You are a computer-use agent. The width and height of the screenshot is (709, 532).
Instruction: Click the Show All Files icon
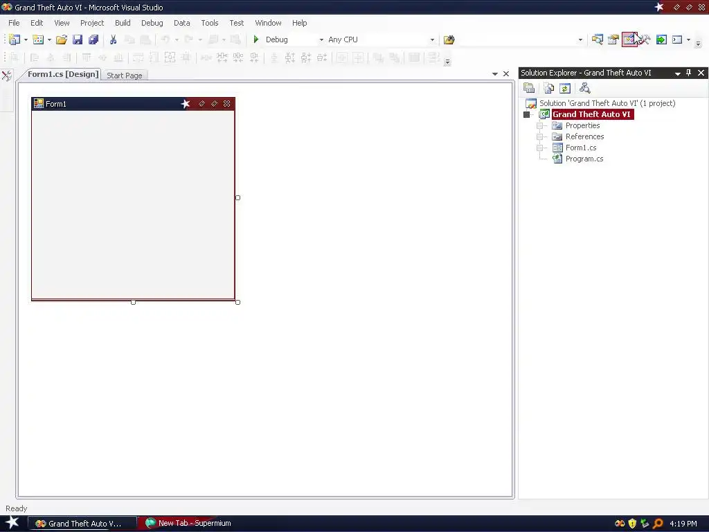(x=548, y=88)
